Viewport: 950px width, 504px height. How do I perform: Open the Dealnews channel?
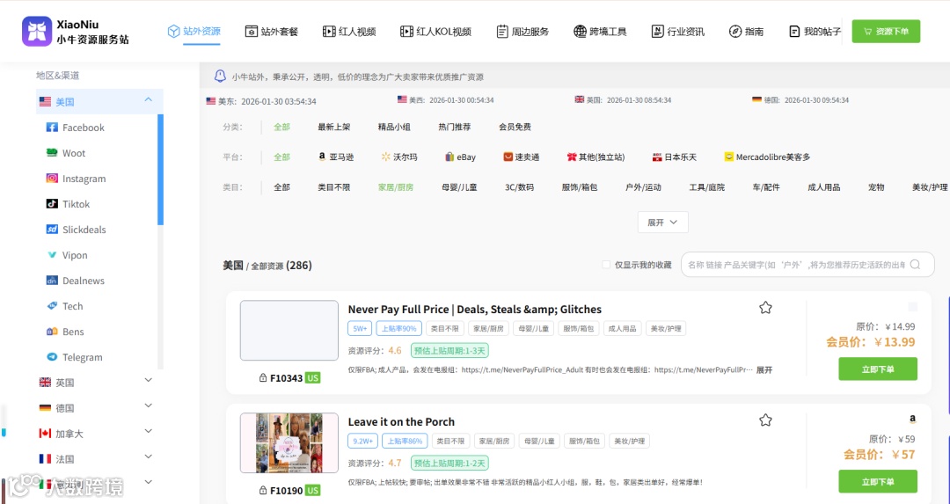pyautogui.click(x=76, y=280)
